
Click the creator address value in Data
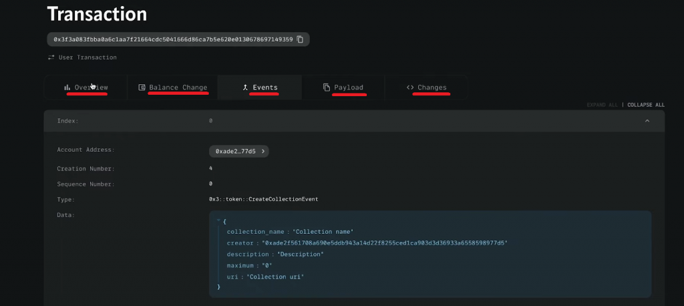384,243
